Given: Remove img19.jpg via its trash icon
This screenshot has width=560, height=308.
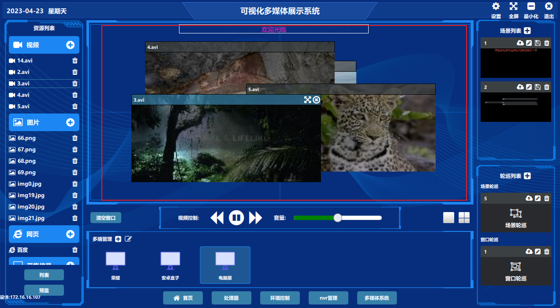Looking at the screenshot, I should (x=75, y=195).
